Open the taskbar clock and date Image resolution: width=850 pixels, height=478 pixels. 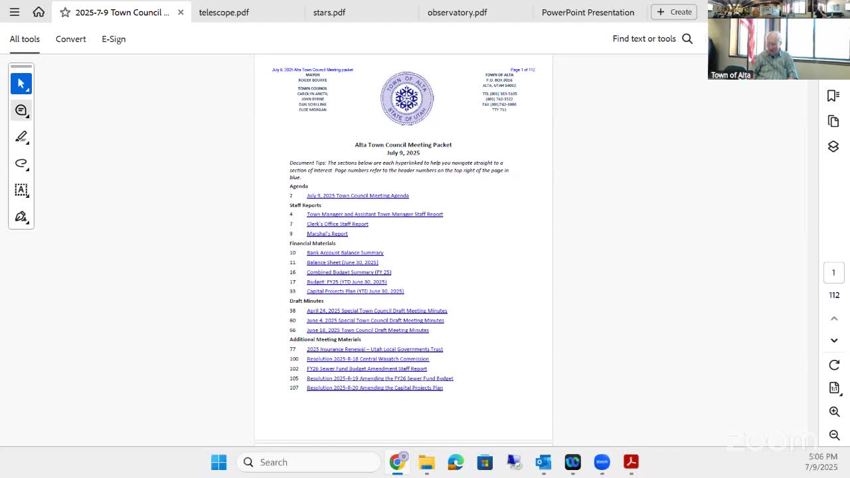coord(823,462)
